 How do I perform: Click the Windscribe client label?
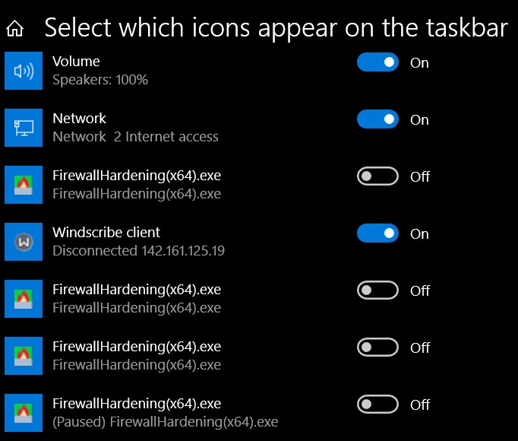106,232
